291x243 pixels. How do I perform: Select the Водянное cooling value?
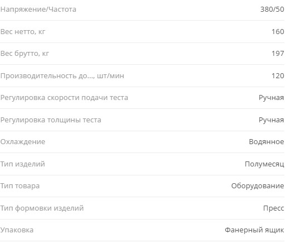coord(266,142)
